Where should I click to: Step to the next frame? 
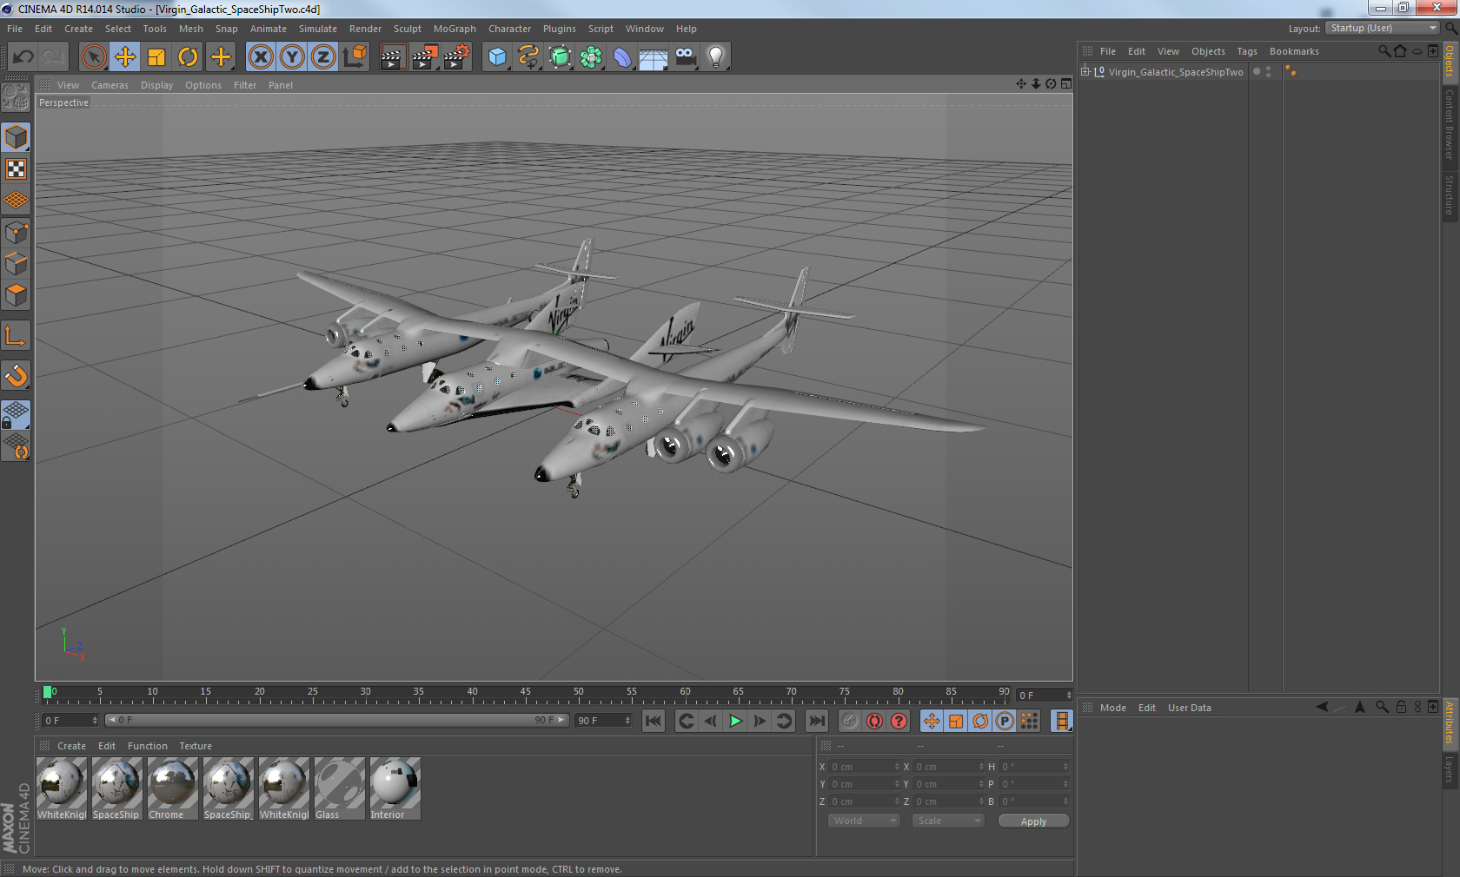point(760,721)
